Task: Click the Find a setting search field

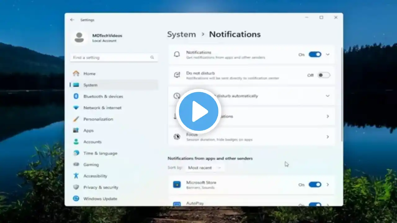Action: (x=114, y=58)
